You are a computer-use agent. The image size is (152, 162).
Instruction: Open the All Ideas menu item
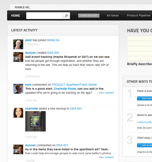pos(112,15)
